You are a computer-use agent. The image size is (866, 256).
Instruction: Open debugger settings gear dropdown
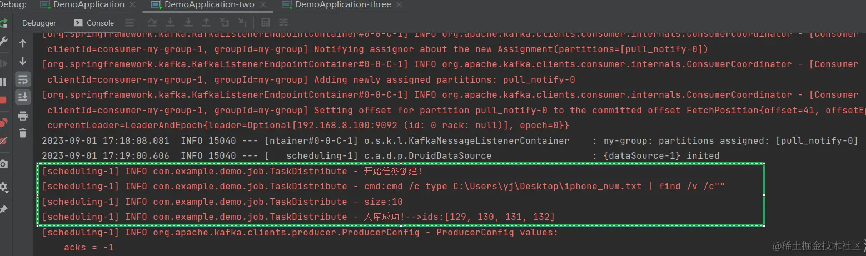3,187
